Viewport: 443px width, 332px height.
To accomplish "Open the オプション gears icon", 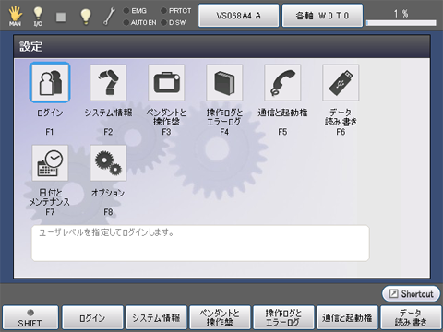I will pyautogui.click(x=108, y=163).
